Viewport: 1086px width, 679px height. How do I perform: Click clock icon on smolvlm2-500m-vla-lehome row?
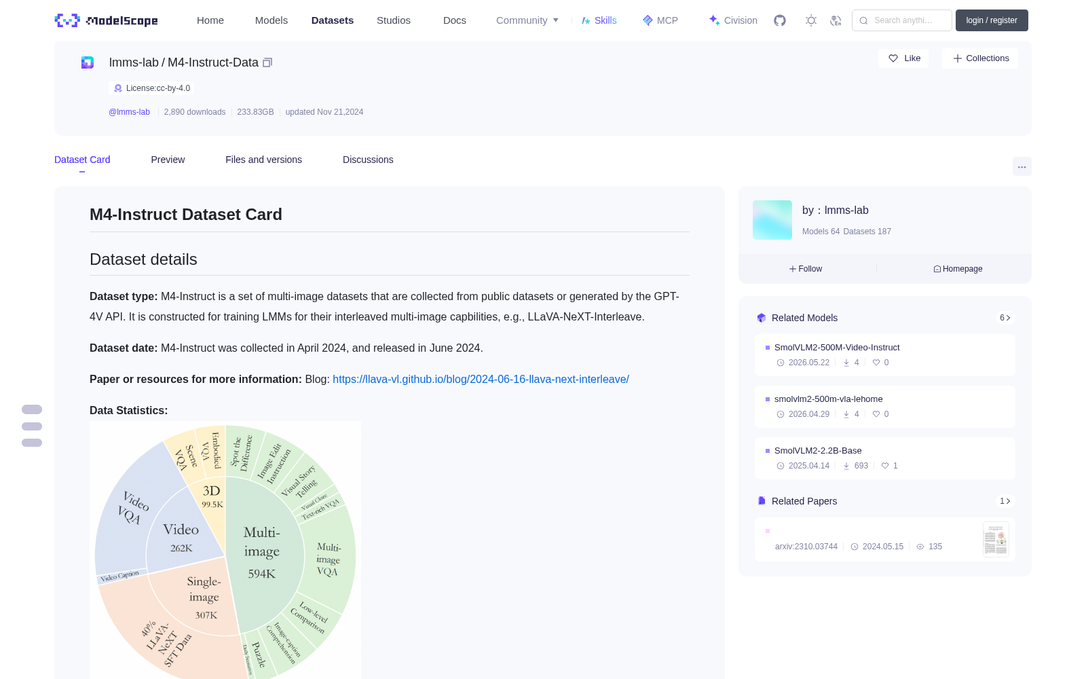coord(781,414)
